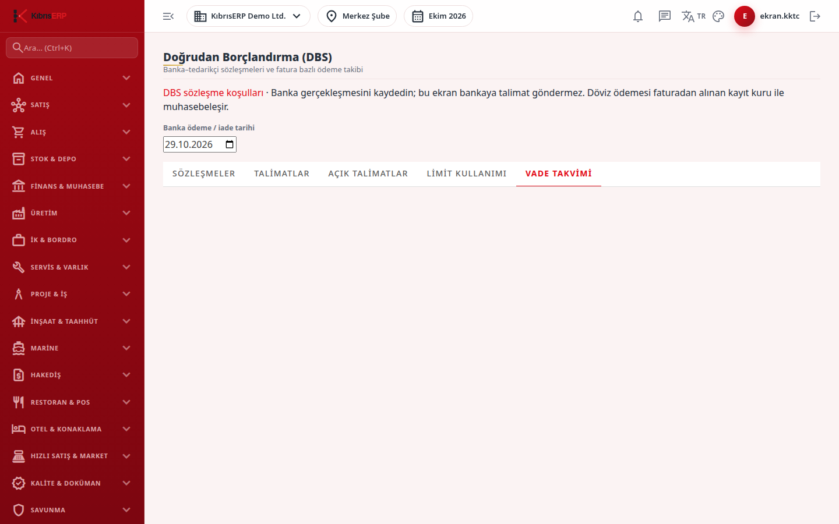Click the logout icon next to ekran.kktc

pyautogui.click(x=815, y=16)
